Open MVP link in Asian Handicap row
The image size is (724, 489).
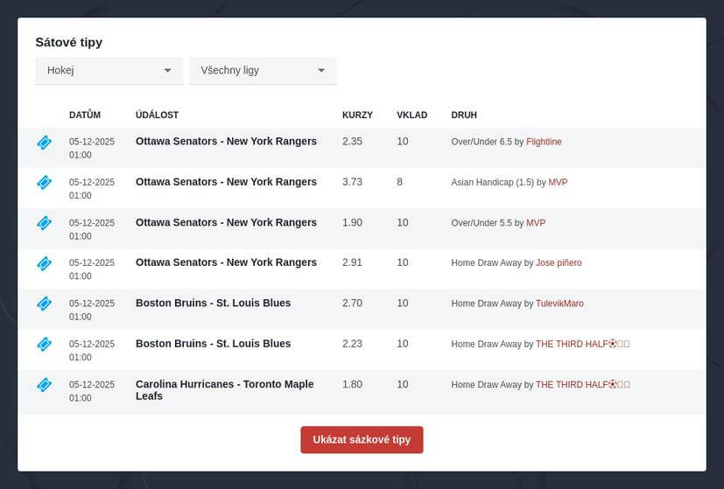(558, 182)
